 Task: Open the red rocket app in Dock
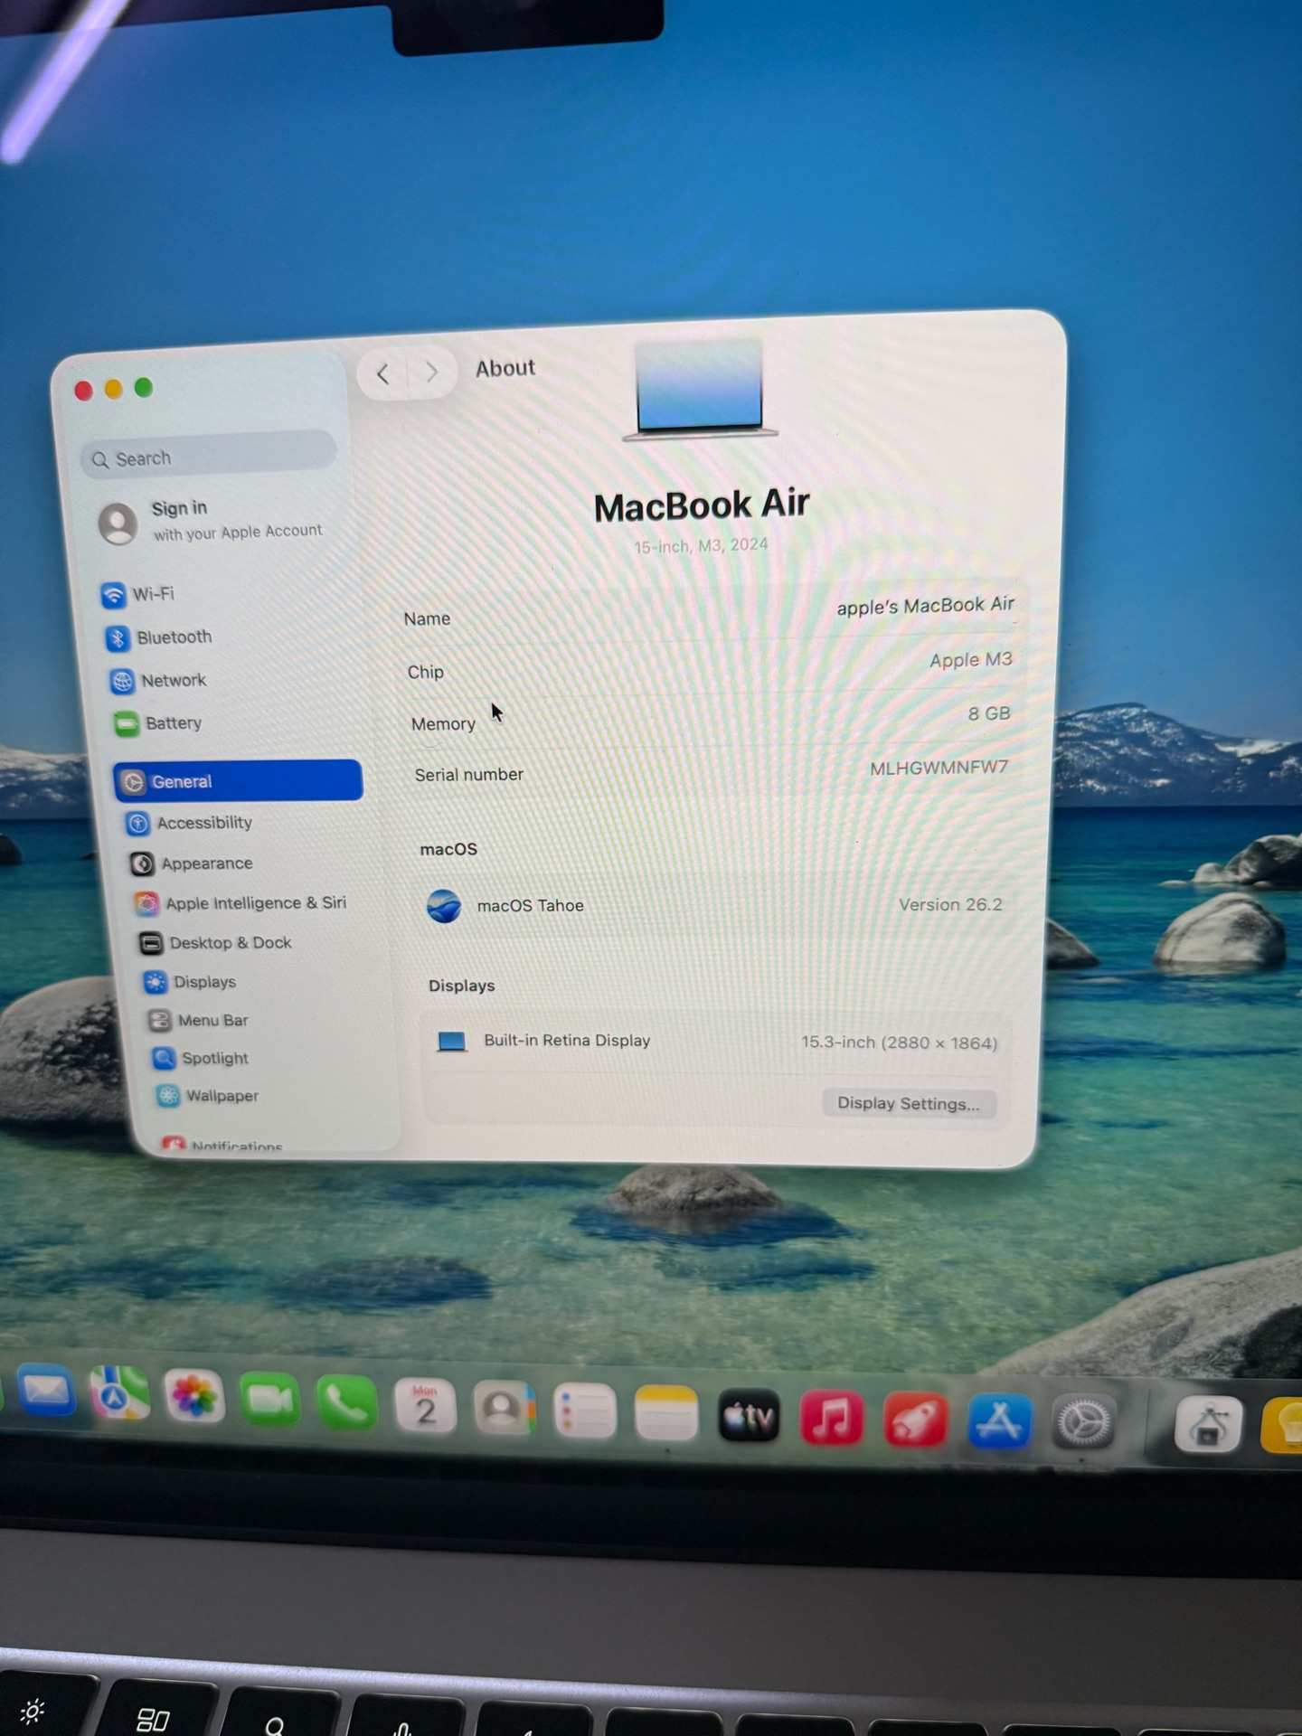click(915, 1420)
